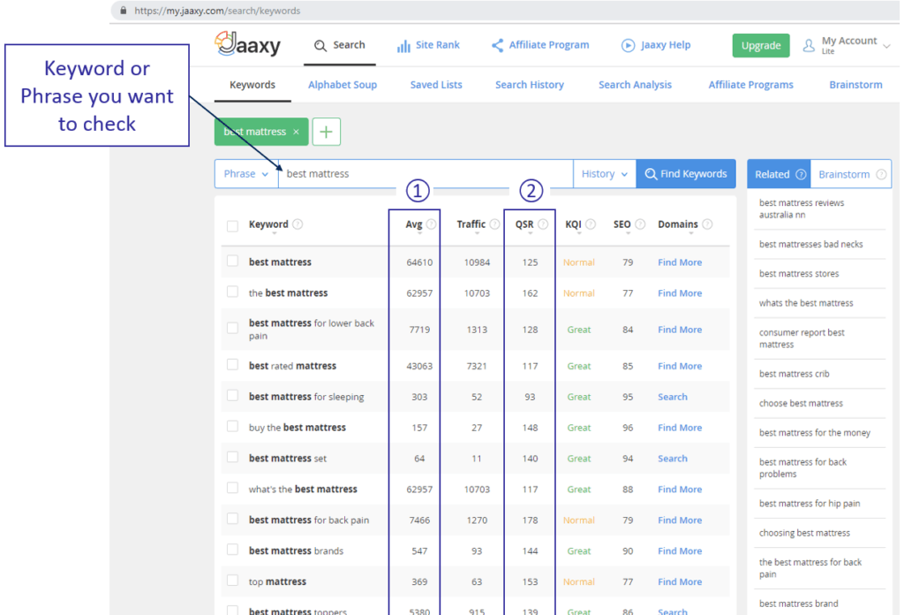The width and height of the screenshot is (904, 615).
Task: Sort by the Traffic column header
Action: coord(471,224)
